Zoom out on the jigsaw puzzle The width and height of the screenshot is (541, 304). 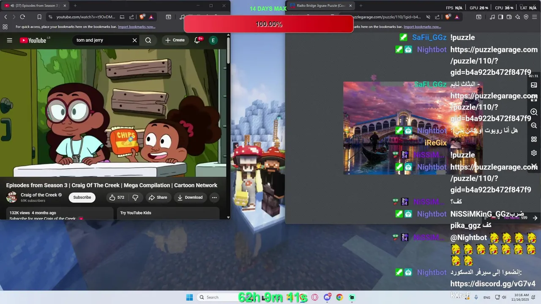click(534, 125)
